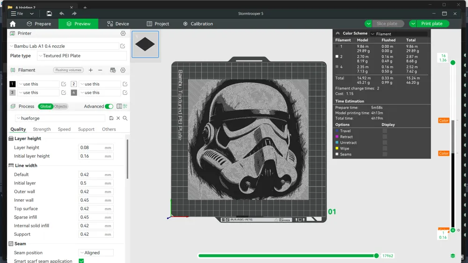Open Seam position Aligned dropdown
The image size is (468, 263).
point(96,253)
